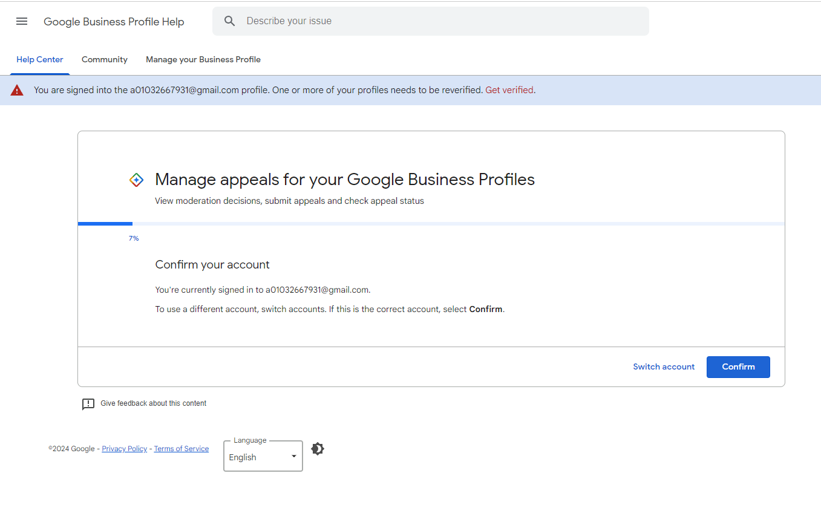This screenshot has height=505, width=821.
Task: Click Give feedback about this content
Action: 154,403
